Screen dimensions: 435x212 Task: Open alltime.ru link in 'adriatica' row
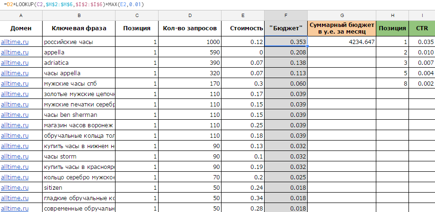[15, 63]
